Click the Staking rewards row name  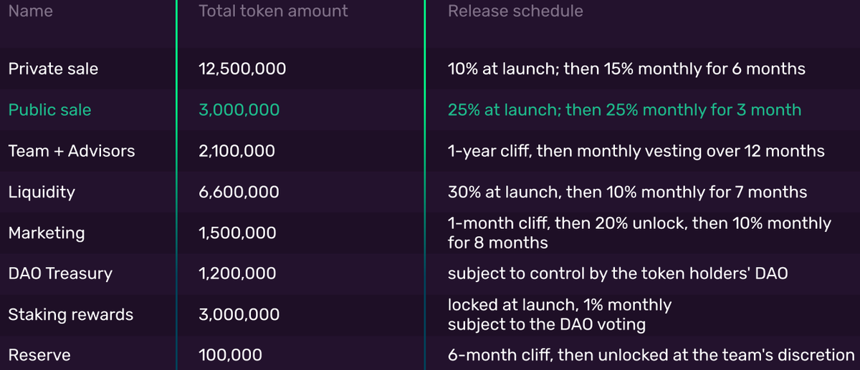[x=70, y=315]
